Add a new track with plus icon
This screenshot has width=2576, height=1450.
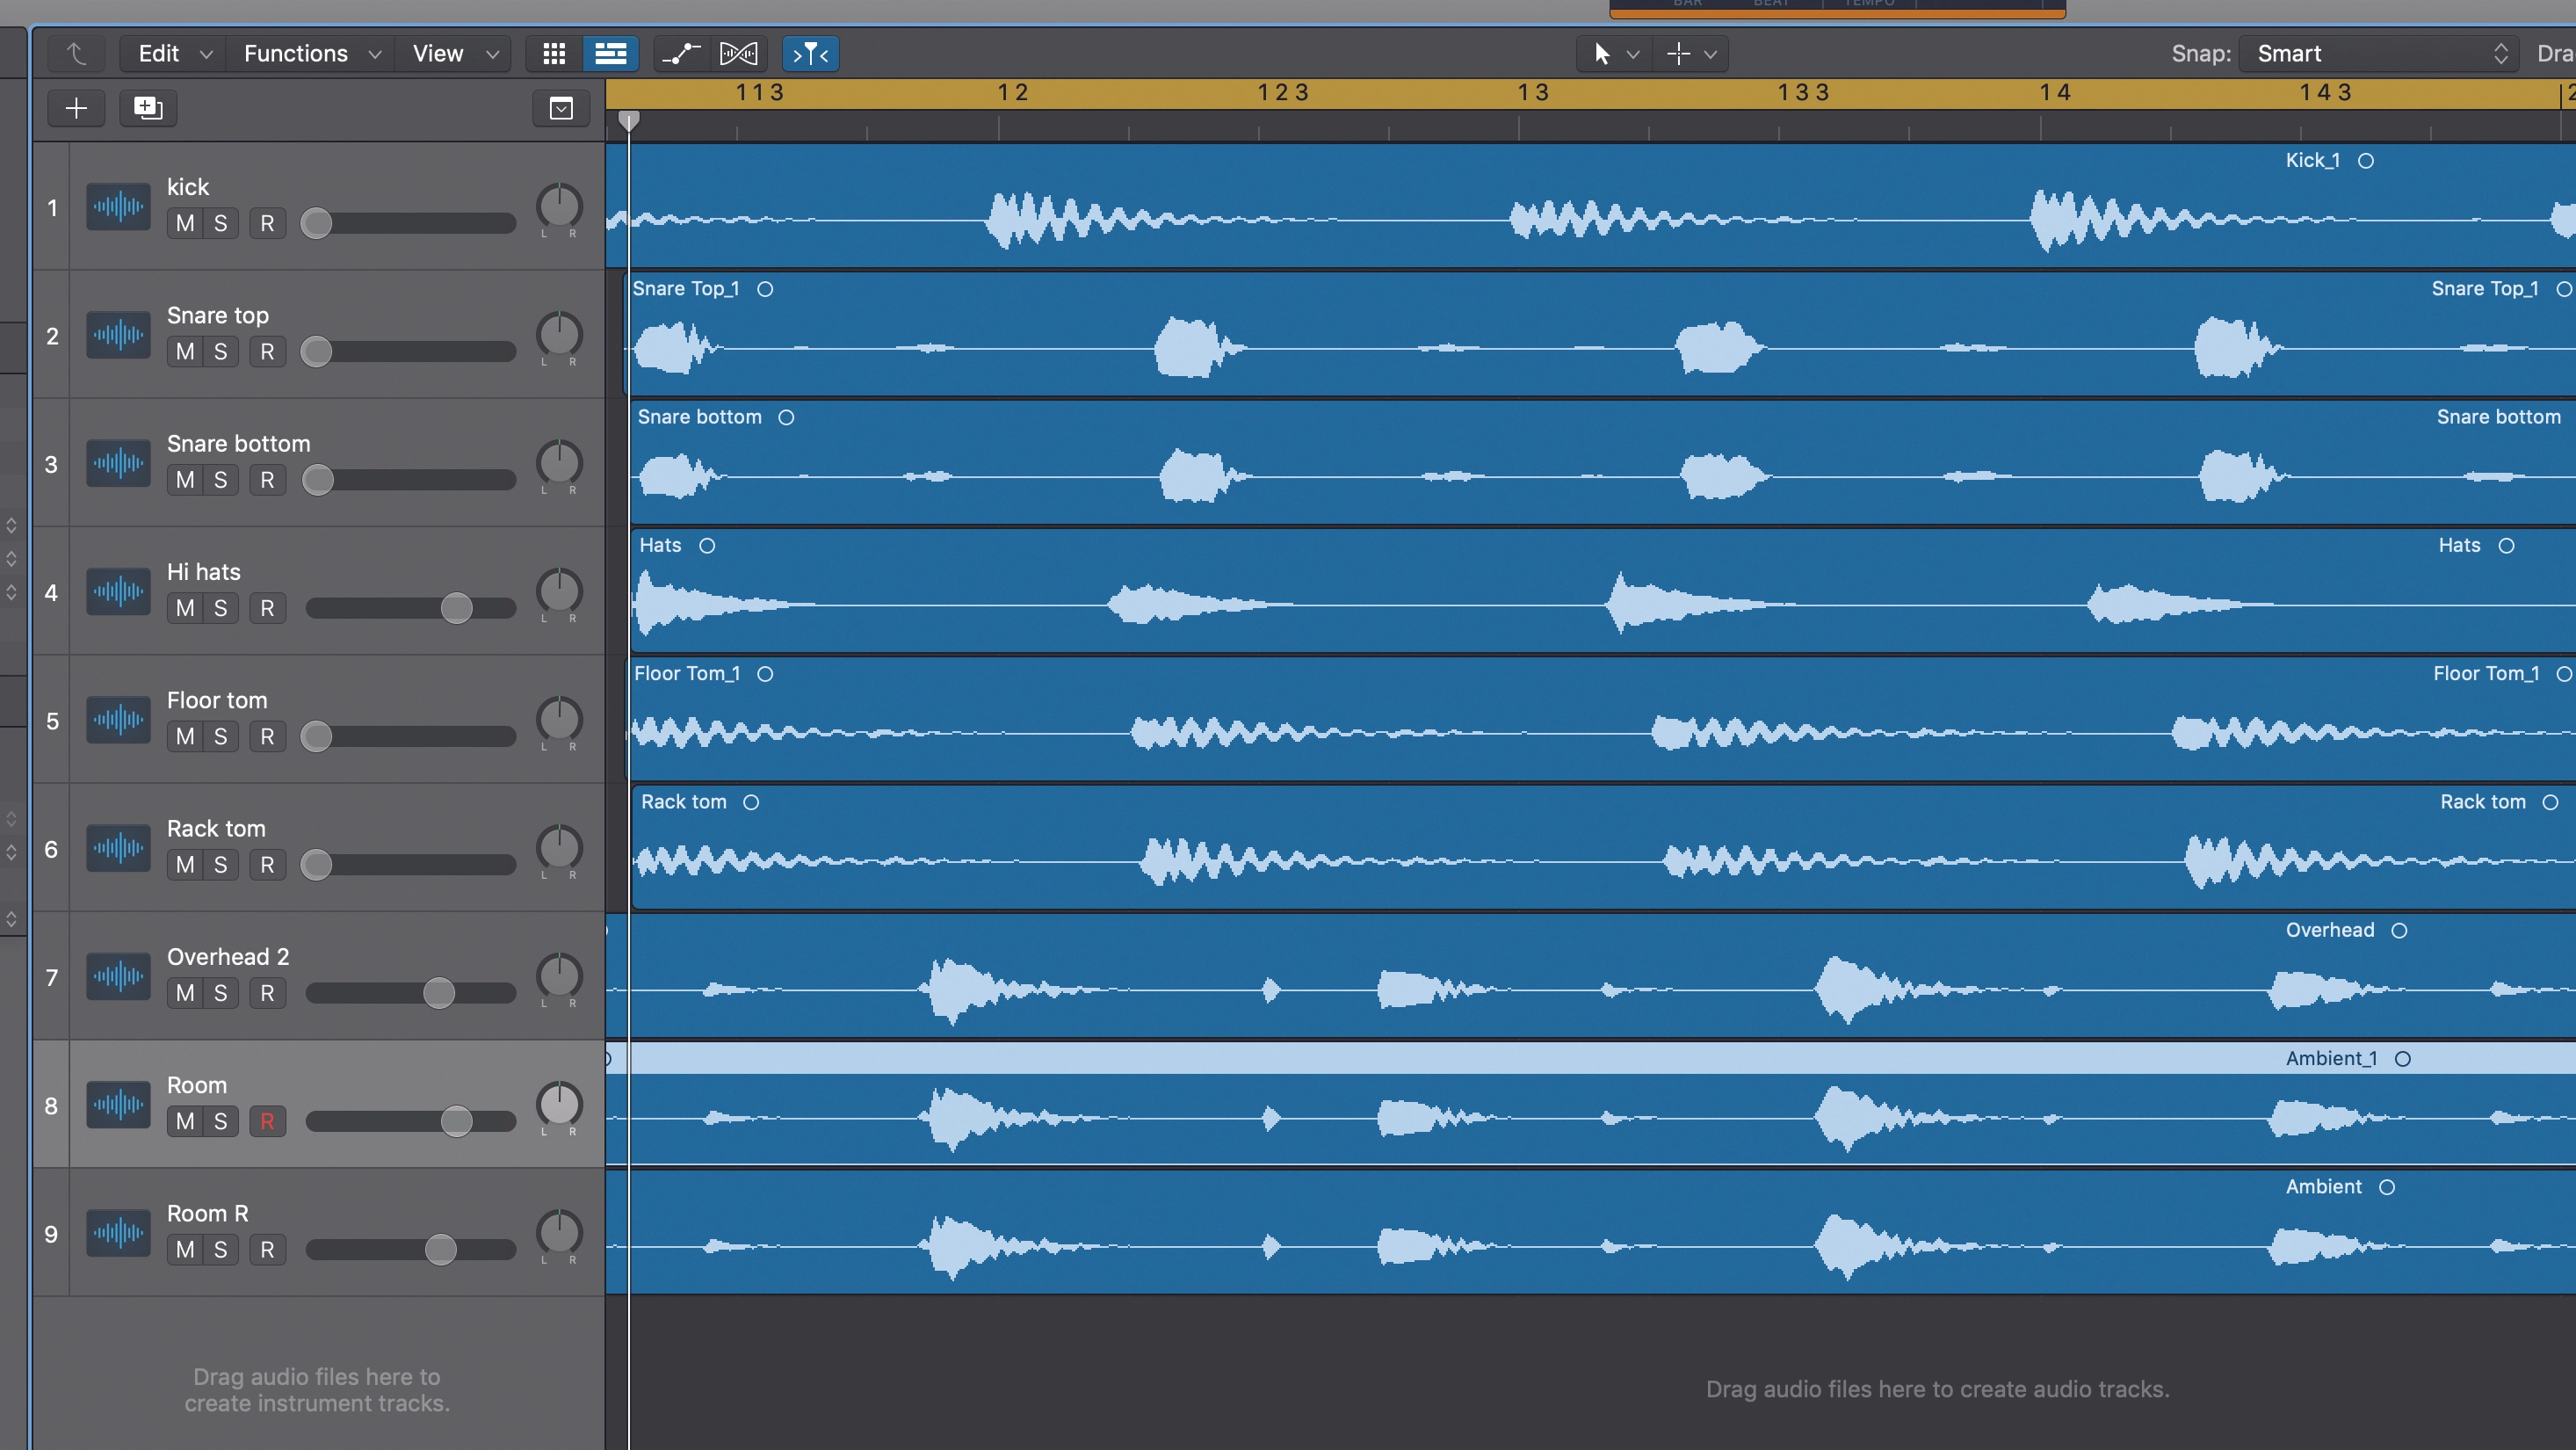76,108
